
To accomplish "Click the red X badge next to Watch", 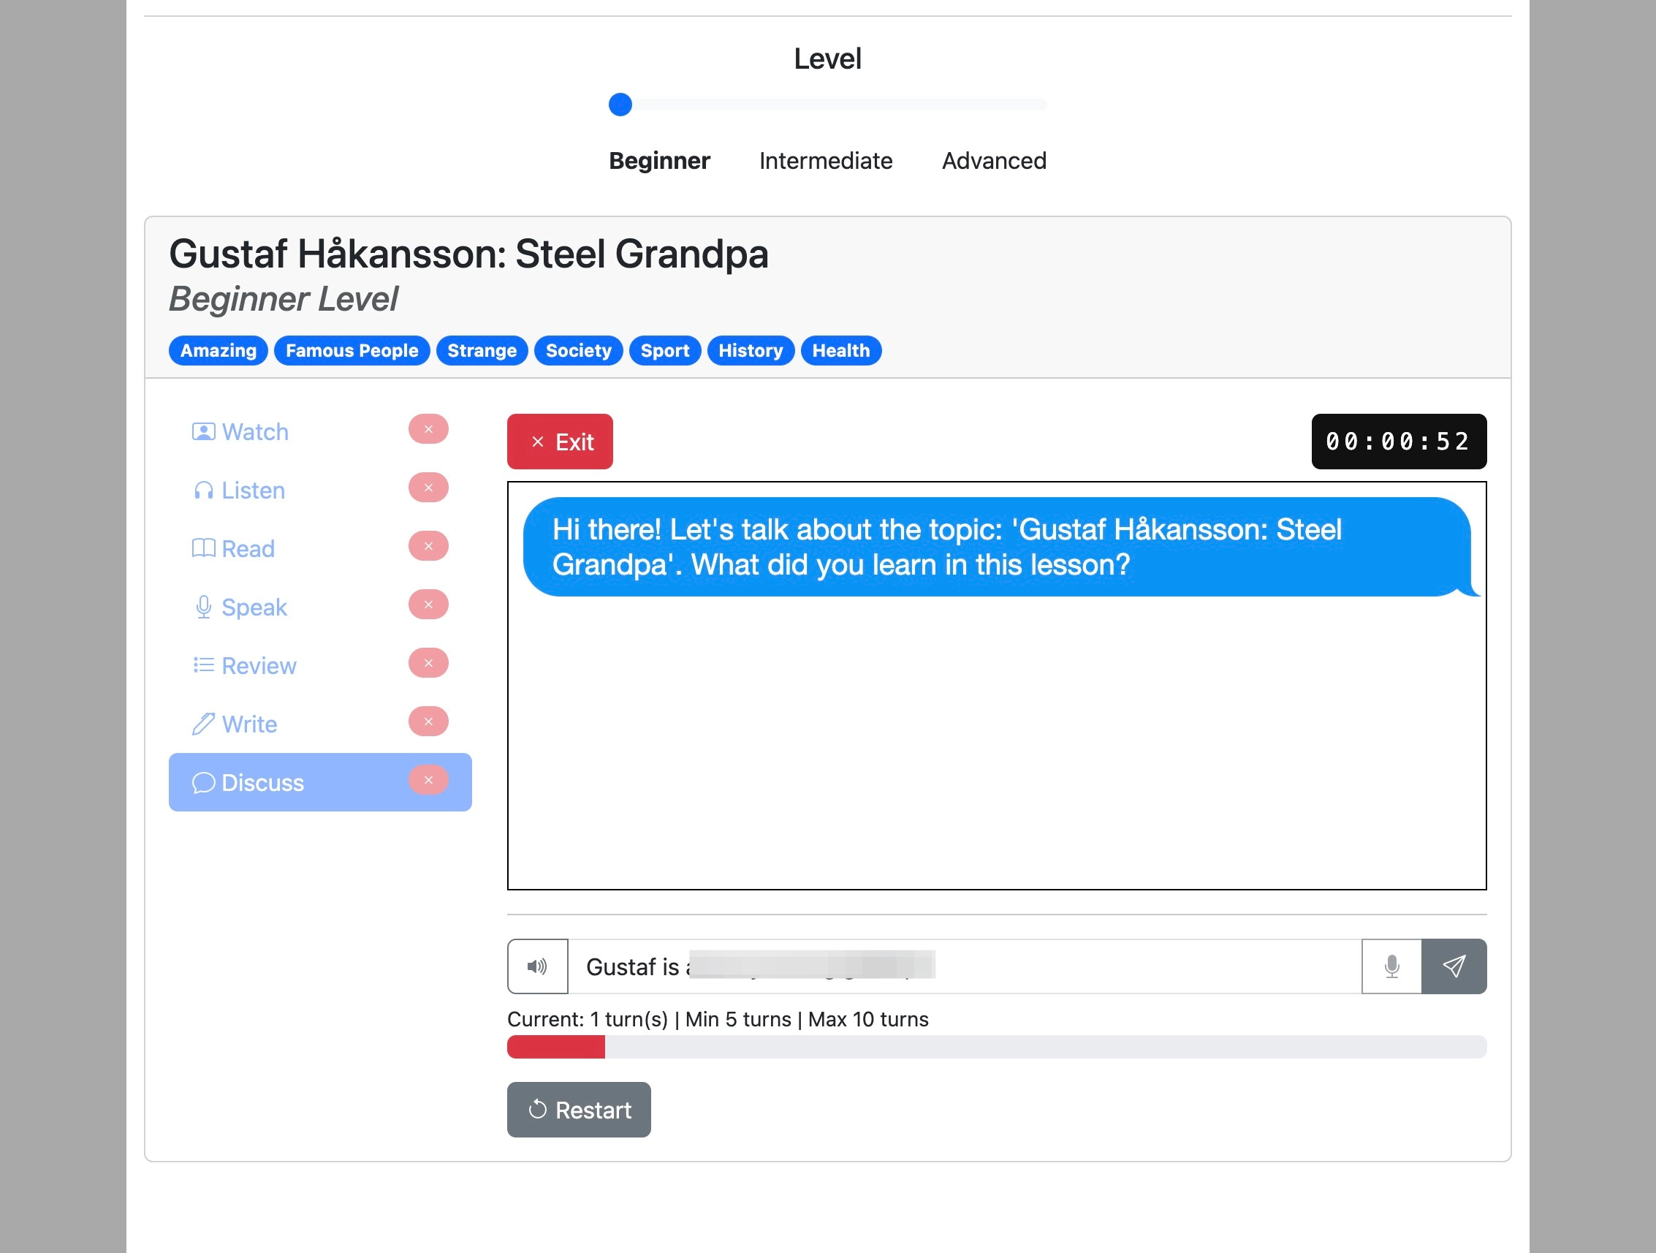I will click(x=428, y=429).
